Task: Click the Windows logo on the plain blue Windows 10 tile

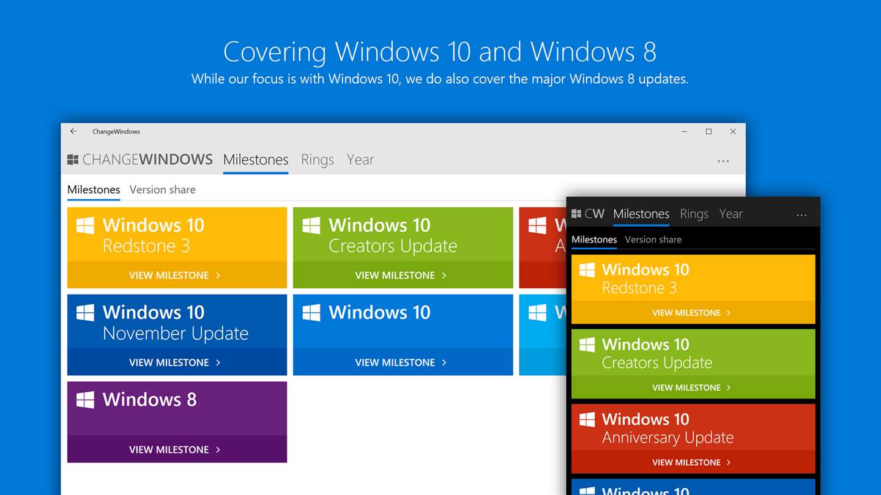Action: 311,313
